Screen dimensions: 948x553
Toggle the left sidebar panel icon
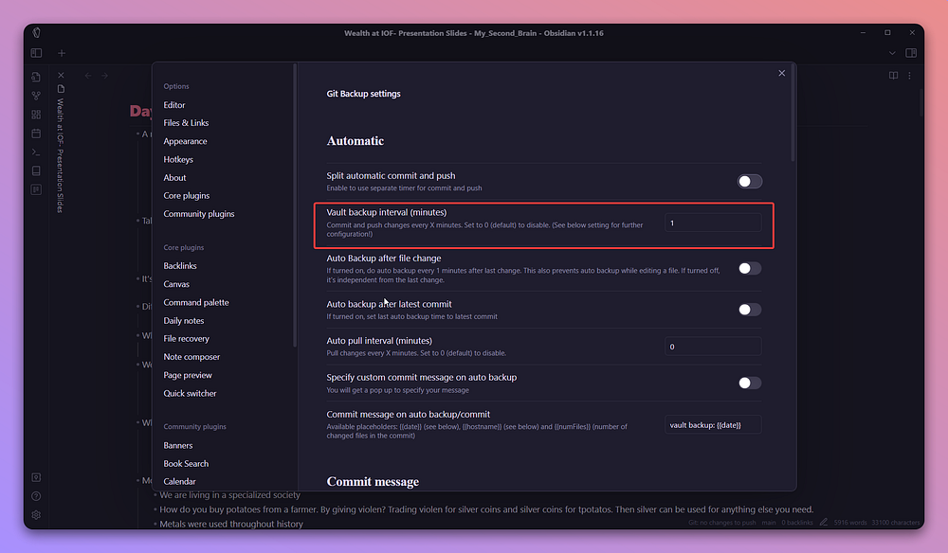click(x=36, y=53)
